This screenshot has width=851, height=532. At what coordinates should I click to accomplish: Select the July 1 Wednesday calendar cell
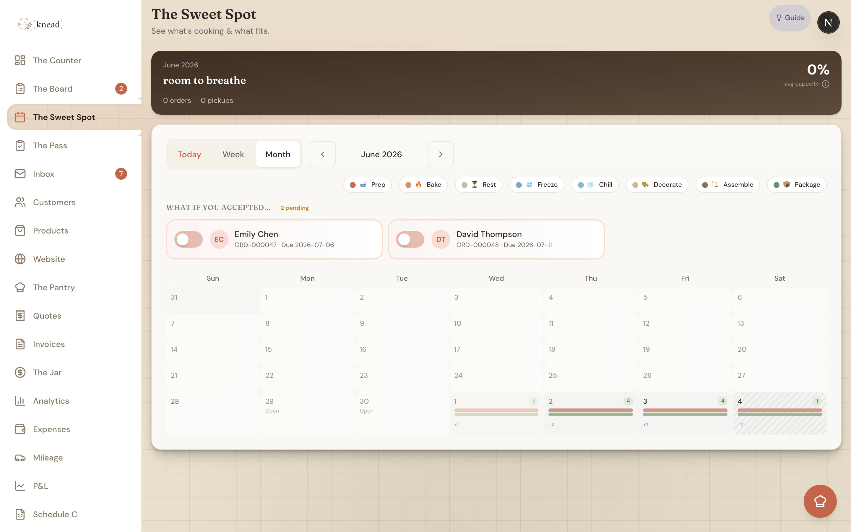click(x=496, y=413)
